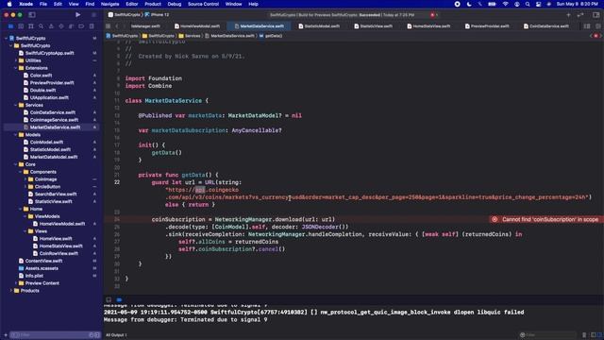The height and width of the screenshot is (340, 604).
Task: Open the Editor menu
Action: tap(132, 4)
